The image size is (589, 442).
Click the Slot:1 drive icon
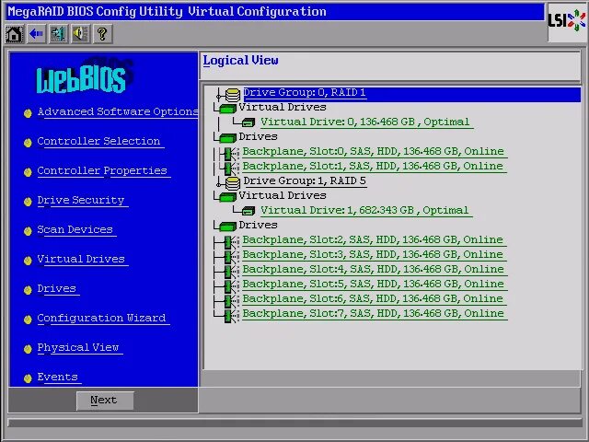[229, 168]
